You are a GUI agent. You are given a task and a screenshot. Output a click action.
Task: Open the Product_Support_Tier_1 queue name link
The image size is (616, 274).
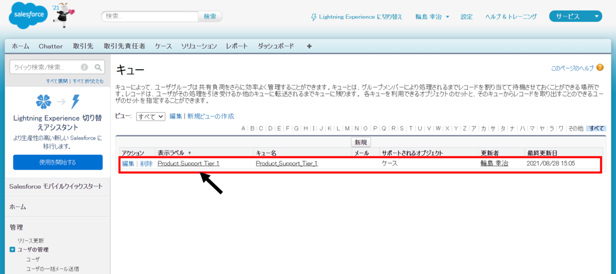pos(286,164)
